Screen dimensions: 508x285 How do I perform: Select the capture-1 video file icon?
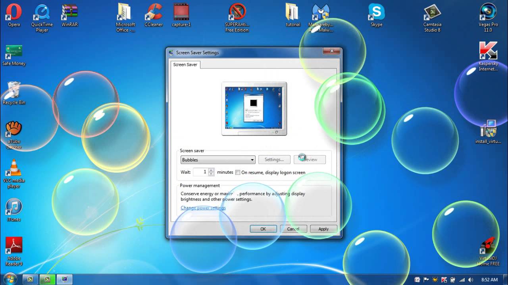pyautogui.click(x=181, y=15)
